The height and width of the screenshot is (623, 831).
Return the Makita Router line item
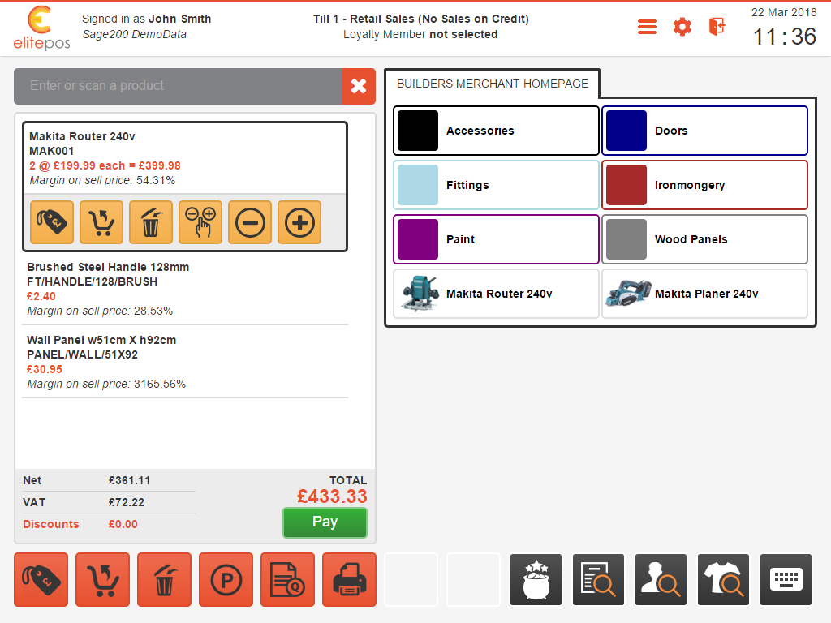click(x=101, y=222)
